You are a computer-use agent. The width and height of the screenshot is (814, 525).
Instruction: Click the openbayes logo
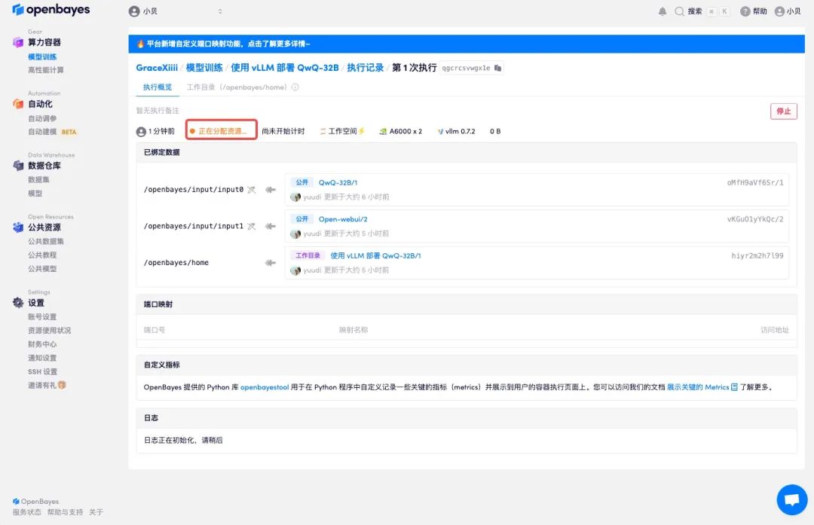[x=51, y=10]
